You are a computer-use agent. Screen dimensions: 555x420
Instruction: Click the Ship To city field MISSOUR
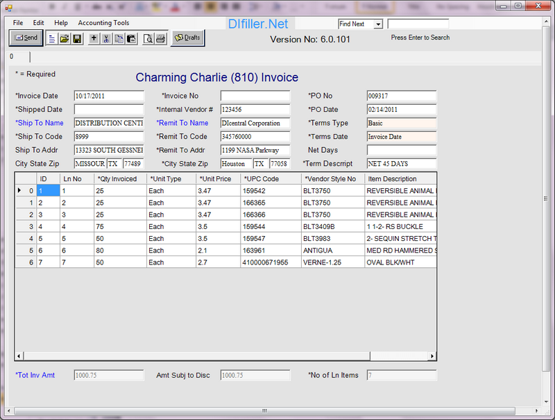click(x=90, y=164)
